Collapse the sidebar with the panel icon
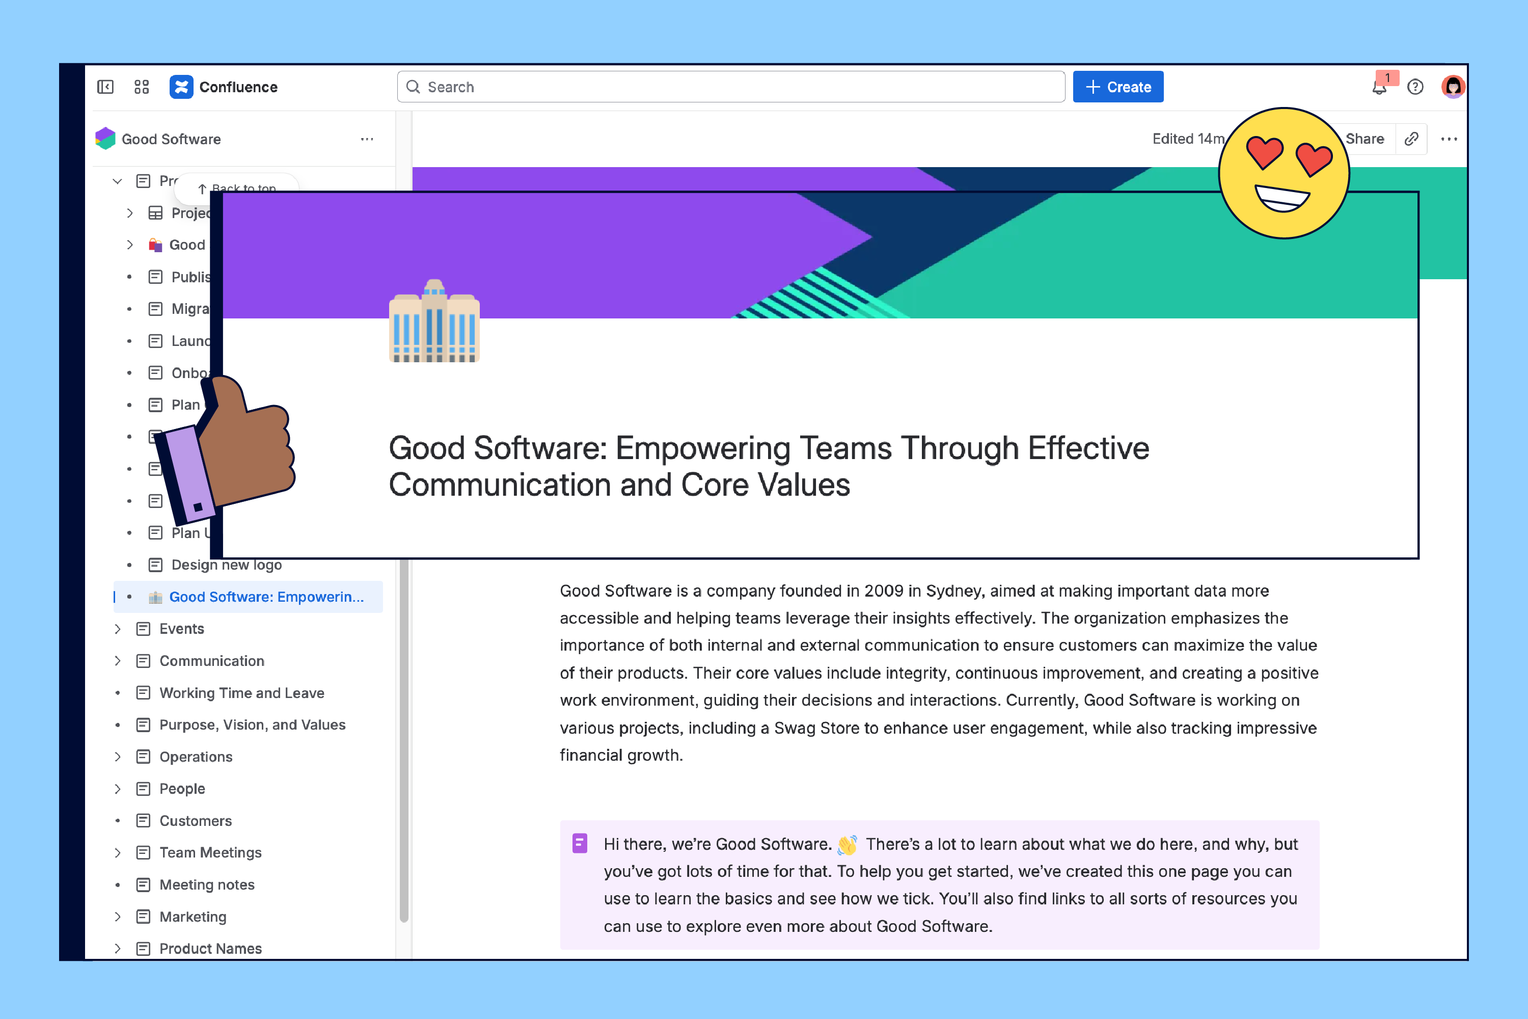This screenshot has height=1019, width=1528. coord(105,87)
